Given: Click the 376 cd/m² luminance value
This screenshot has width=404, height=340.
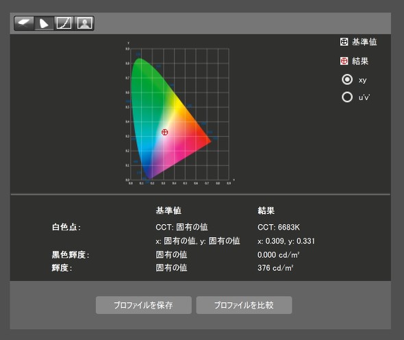Looking at the screenshot, I should click(x=275, y=268).
